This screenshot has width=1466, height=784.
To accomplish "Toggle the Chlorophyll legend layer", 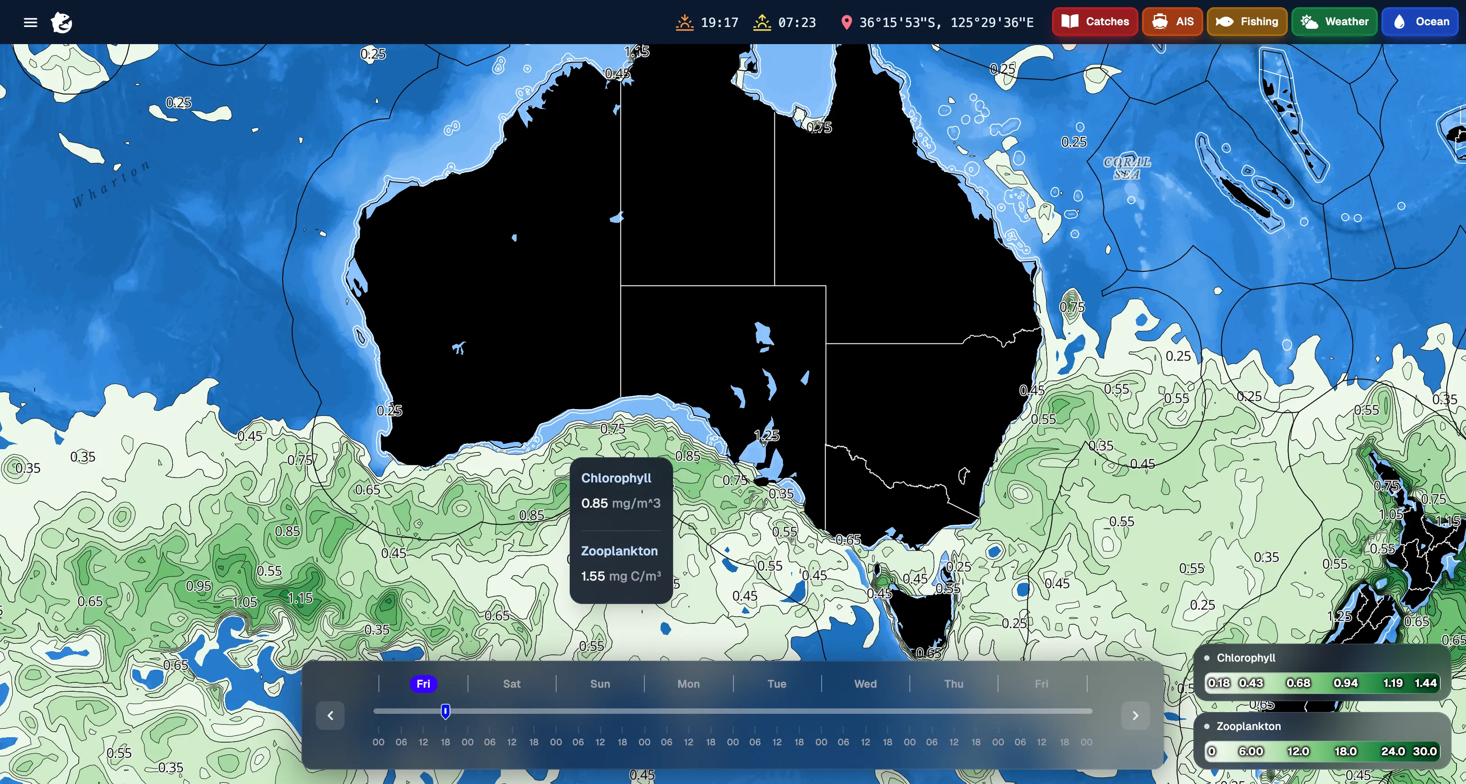I will [1245, 658].
